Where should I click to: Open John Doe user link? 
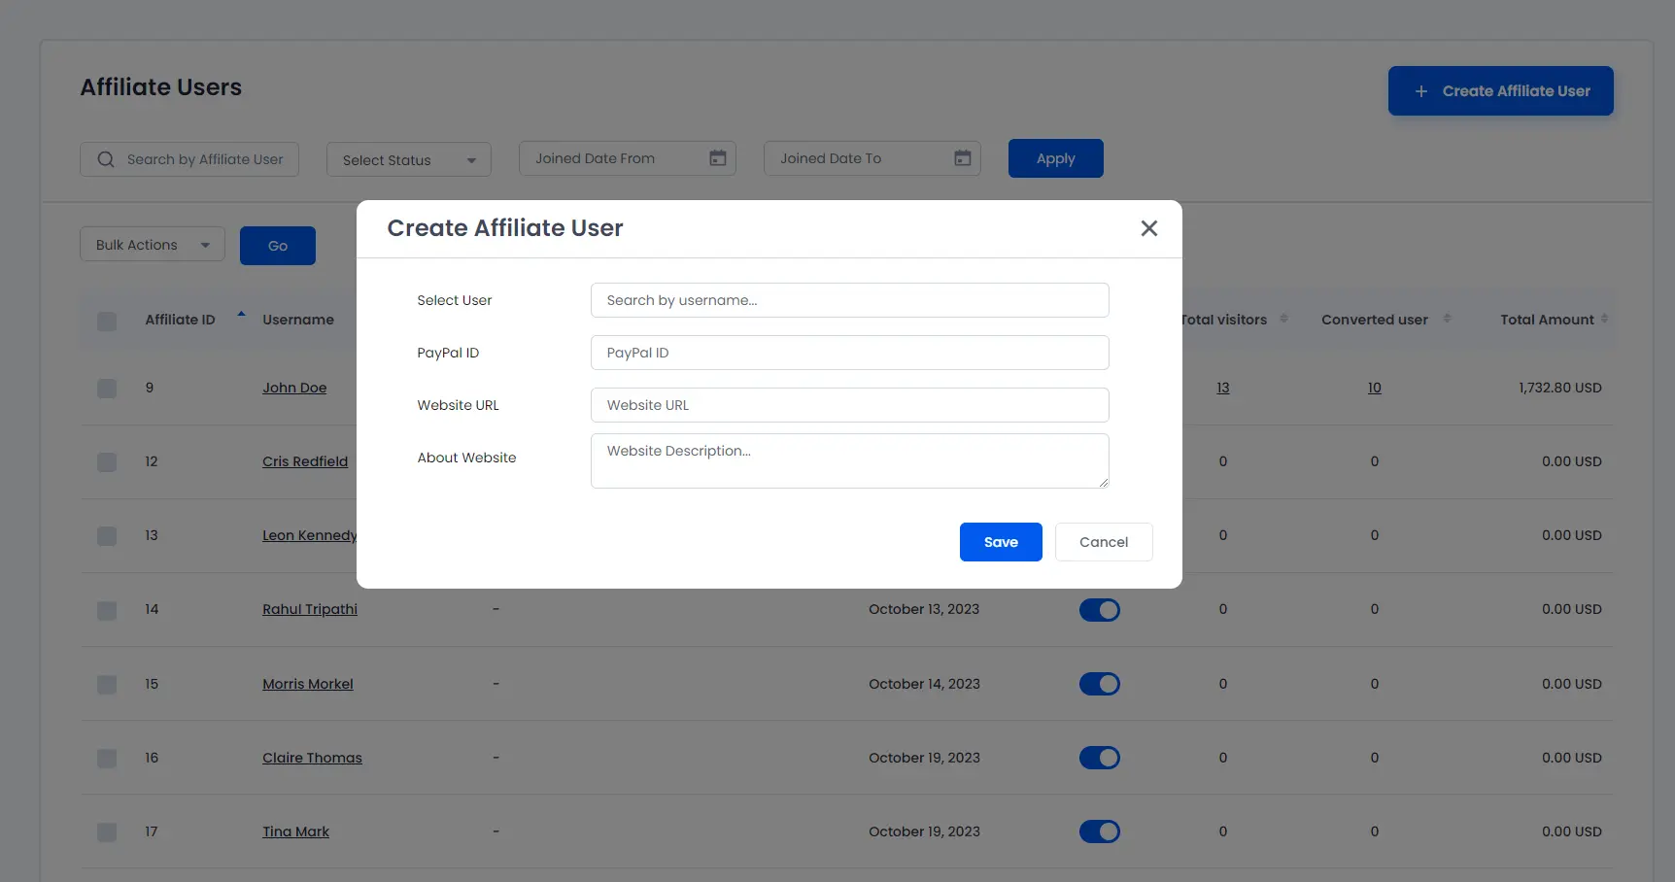294,388
